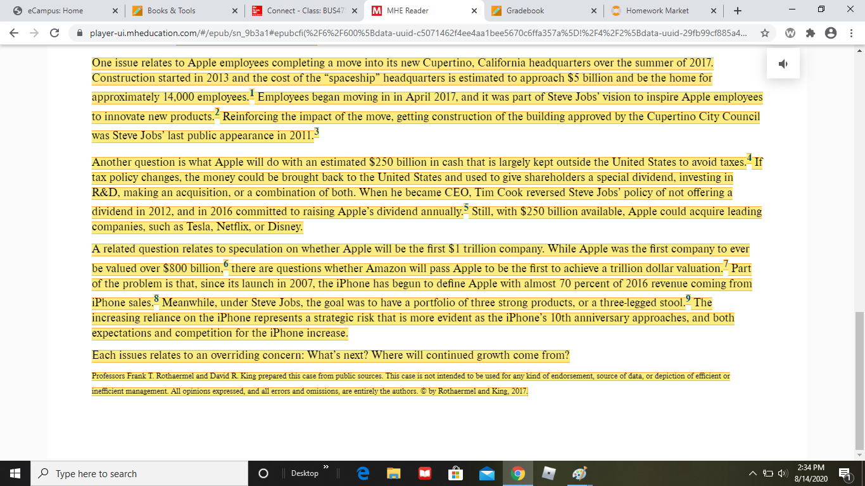Switch to the eCampus: Home tab
This screenshot has width=865, height=486.
click(63, 11)
